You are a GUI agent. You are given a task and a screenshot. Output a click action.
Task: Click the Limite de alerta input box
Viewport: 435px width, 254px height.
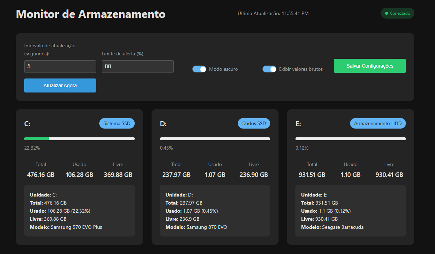[138, 66]
